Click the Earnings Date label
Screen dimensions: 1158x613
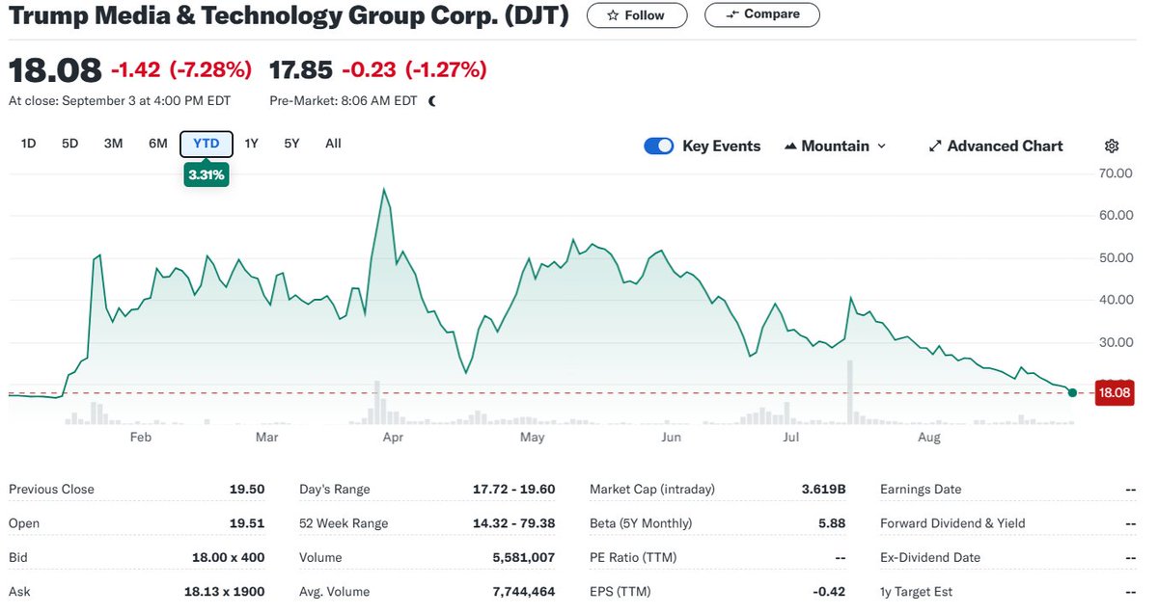tap(921, 490)
